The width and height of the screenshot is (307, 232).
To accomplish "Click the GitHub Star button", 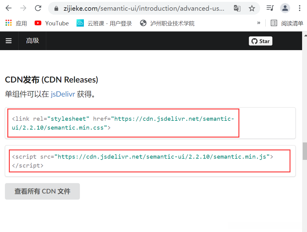I will tap(260, 41).
